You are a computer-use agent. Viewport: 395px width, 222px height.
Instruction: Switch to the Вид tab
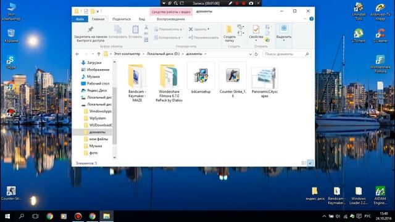point(142,19)
